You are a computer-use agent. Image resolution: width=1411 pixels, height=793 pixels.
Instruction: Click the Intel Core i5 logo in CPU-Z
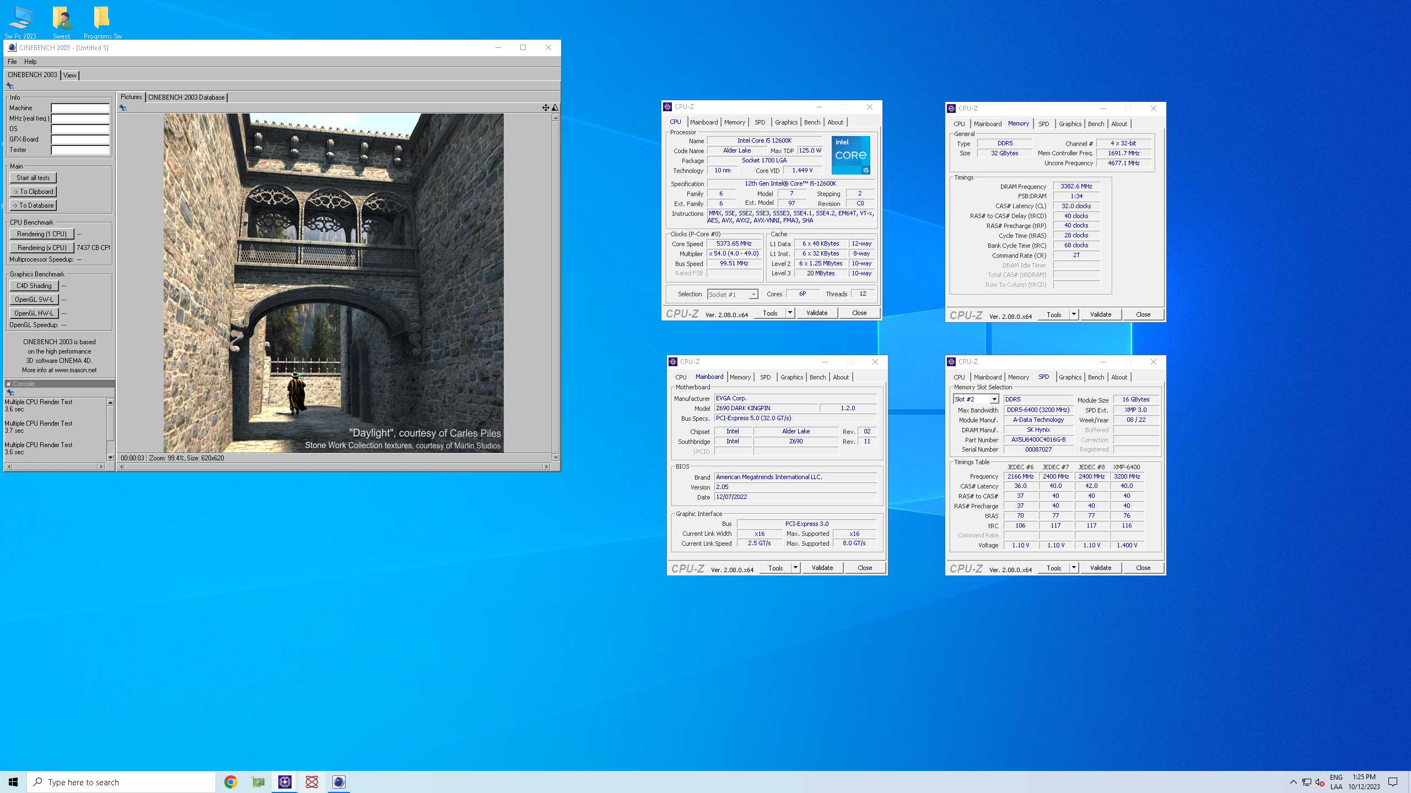850,155
